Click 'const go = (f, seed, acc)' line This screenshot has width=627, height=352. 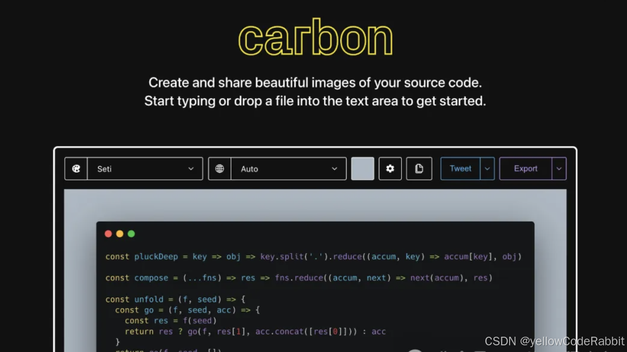[188, 310]
